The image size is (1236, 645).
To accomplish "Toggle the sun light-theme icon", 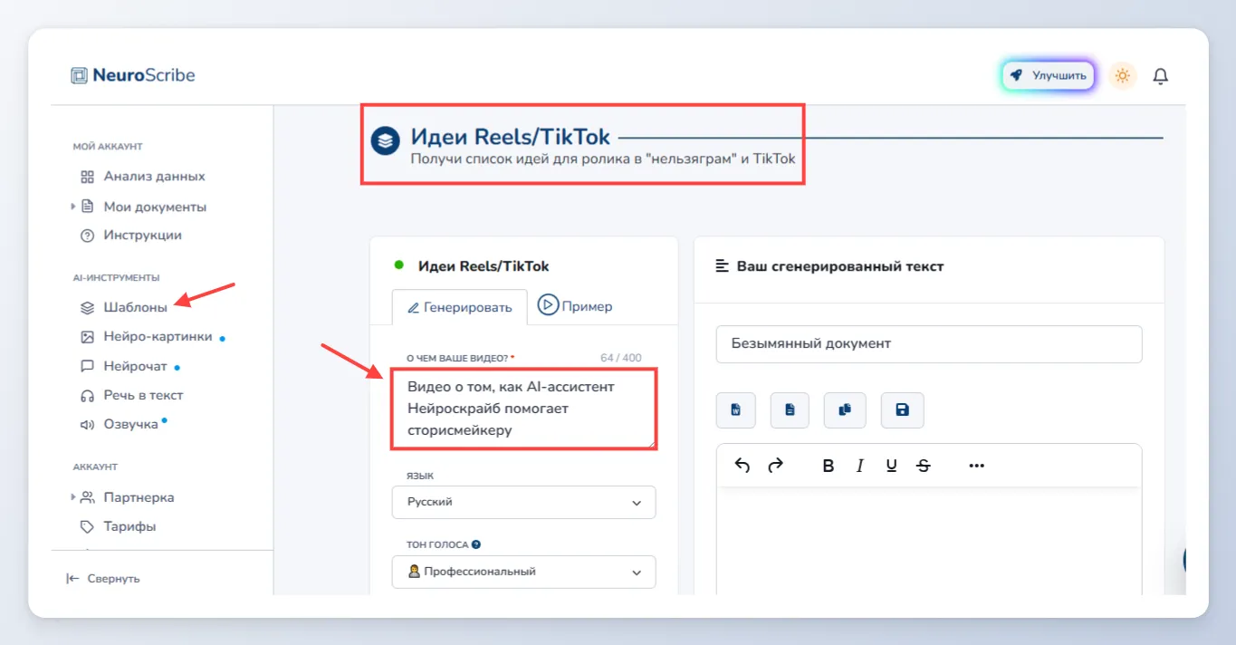I will click(x=1122, y=75).
